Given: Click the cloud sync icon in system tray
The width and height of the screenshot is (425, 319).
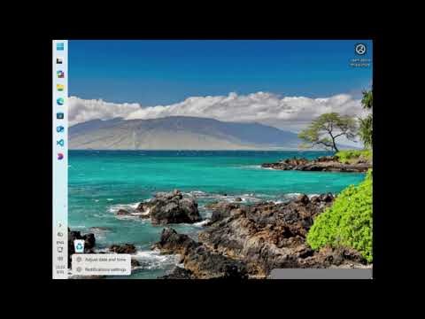Looking at the screenshot, I should coord(60,235).
